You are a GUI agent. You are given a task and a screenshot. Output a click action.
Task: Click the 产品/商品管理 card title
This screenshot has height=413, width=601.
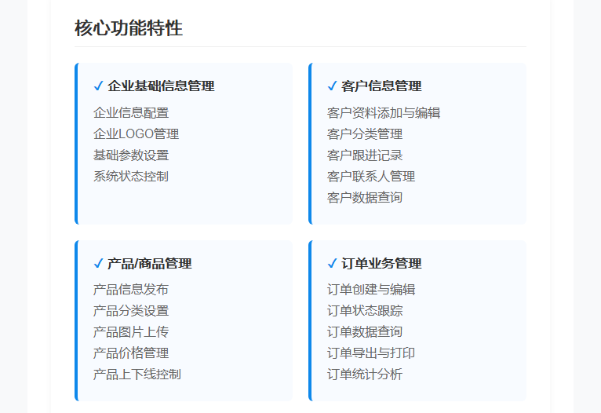click(x=150, y=264)
